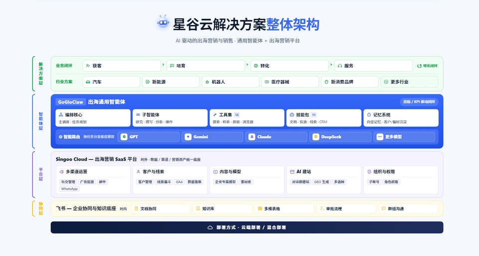
Task: Select the 角色权限 tag
Action: (391, 182)
